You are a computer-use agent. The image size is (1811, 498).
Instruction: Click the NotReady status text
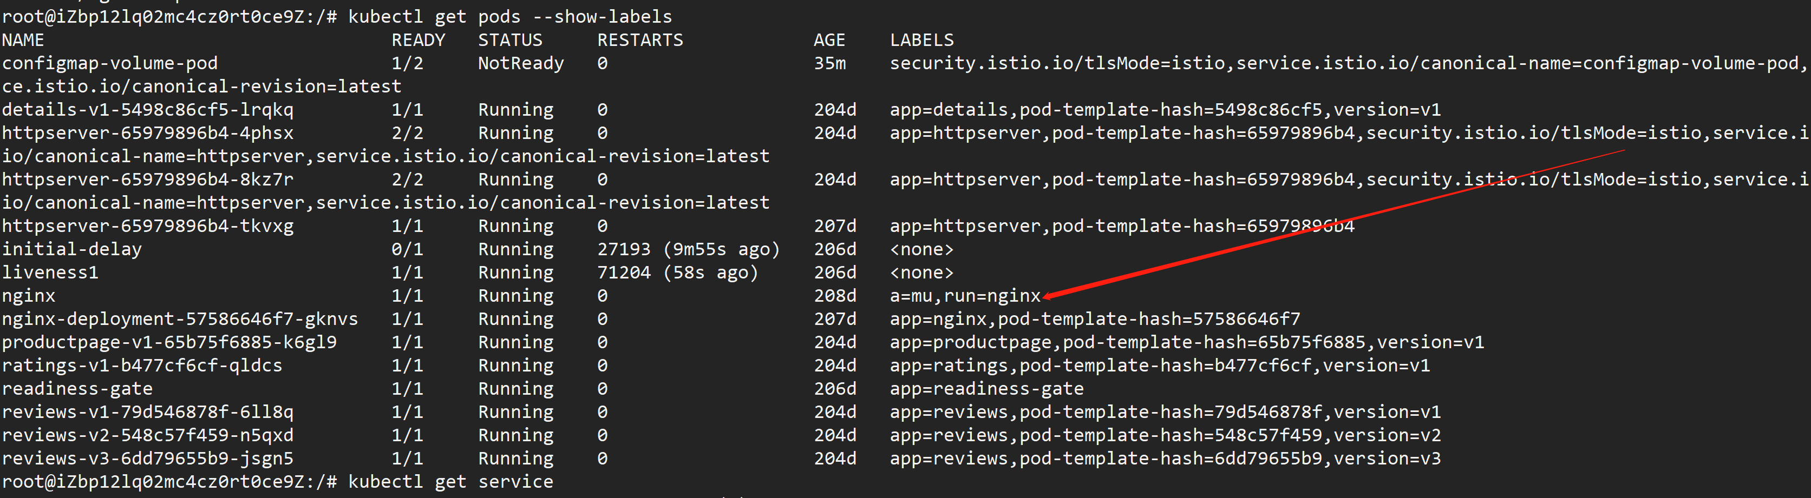520,63
